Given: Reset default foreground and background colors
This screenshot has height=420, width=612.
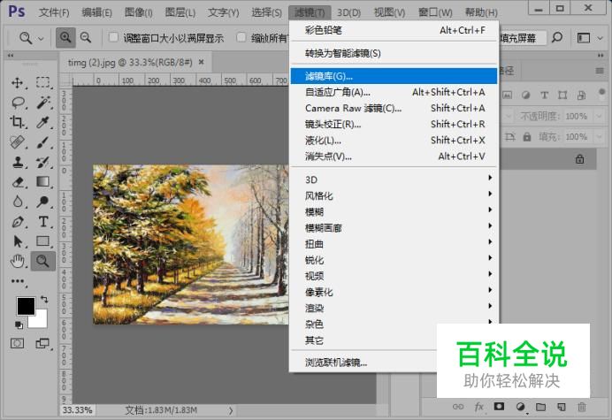Looking at the screenshot, I should click(x=19, y=325).
